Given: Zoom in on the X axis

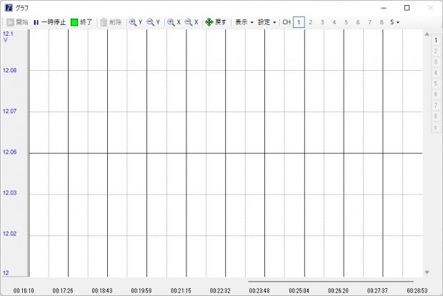Looking at the screenshot, I should coord(174,22).
